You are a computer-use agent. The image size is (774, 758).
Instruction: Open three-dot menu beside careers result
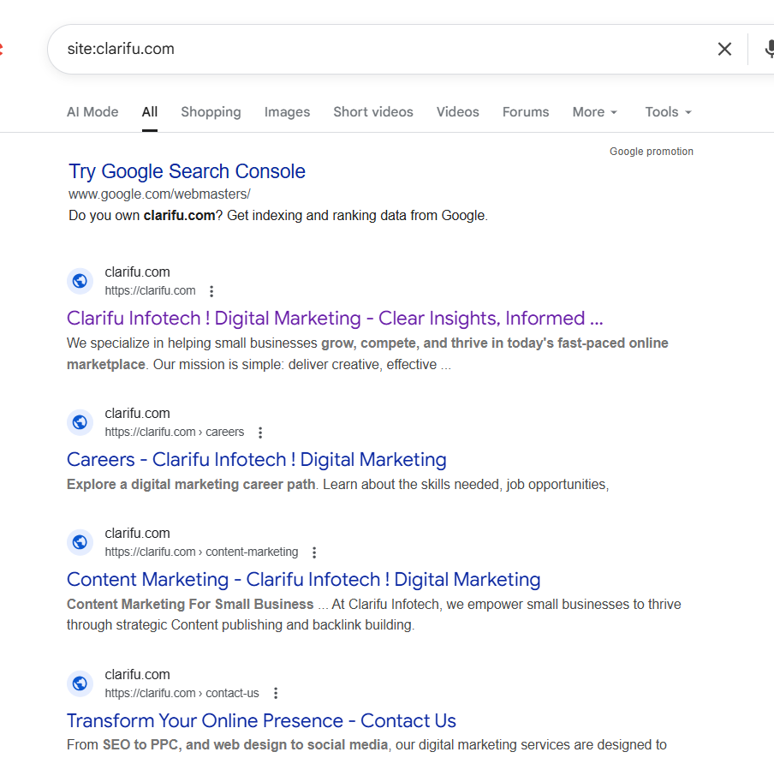[260, 433]
